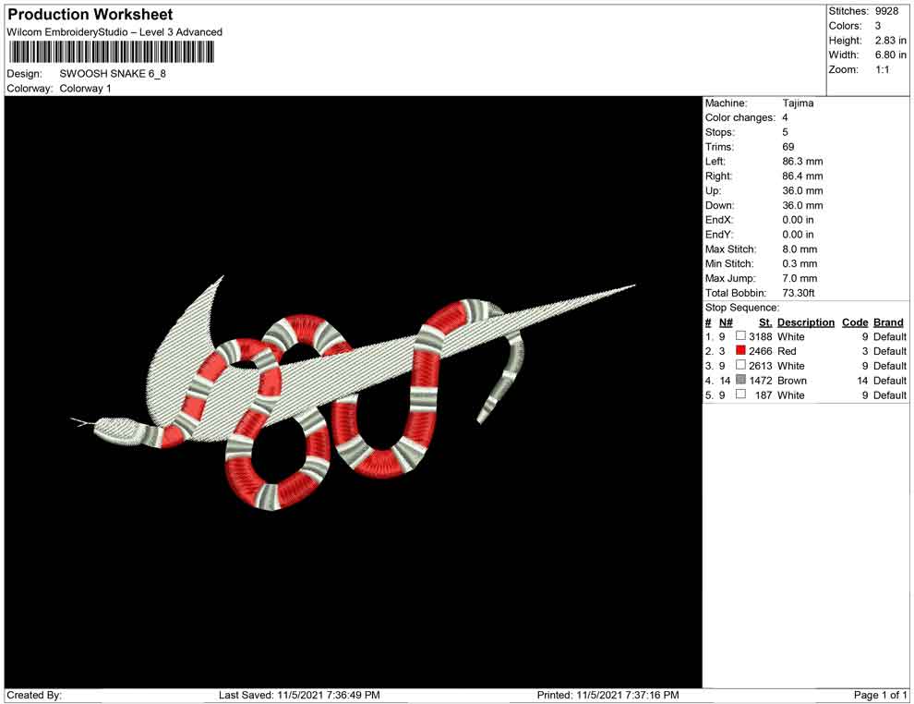Click the Max Stitch value '8.0 mm'
The width and height of the screenshot is (914, 704).
coord(800,249)
